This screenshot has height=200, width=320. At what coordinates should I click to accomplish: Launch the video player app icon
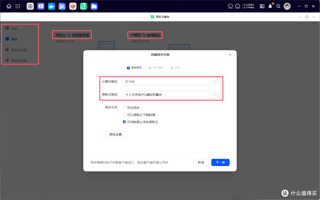click(41, 6)
